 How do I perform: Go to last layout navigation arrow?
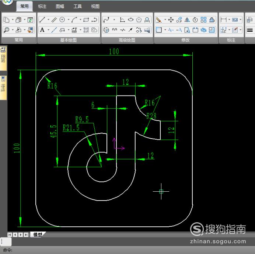coord(26,234)
